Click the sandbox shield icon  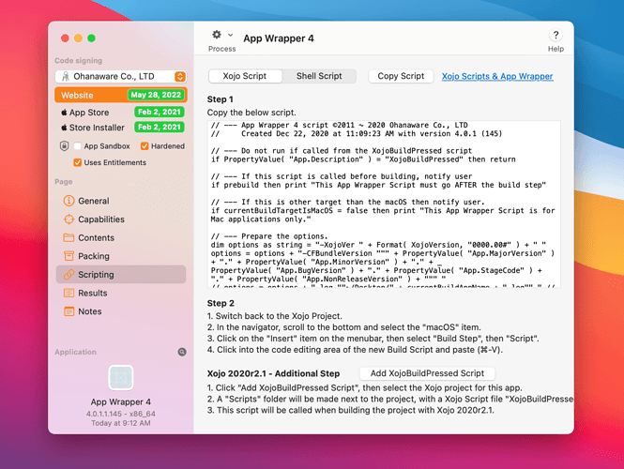point(64,146)
